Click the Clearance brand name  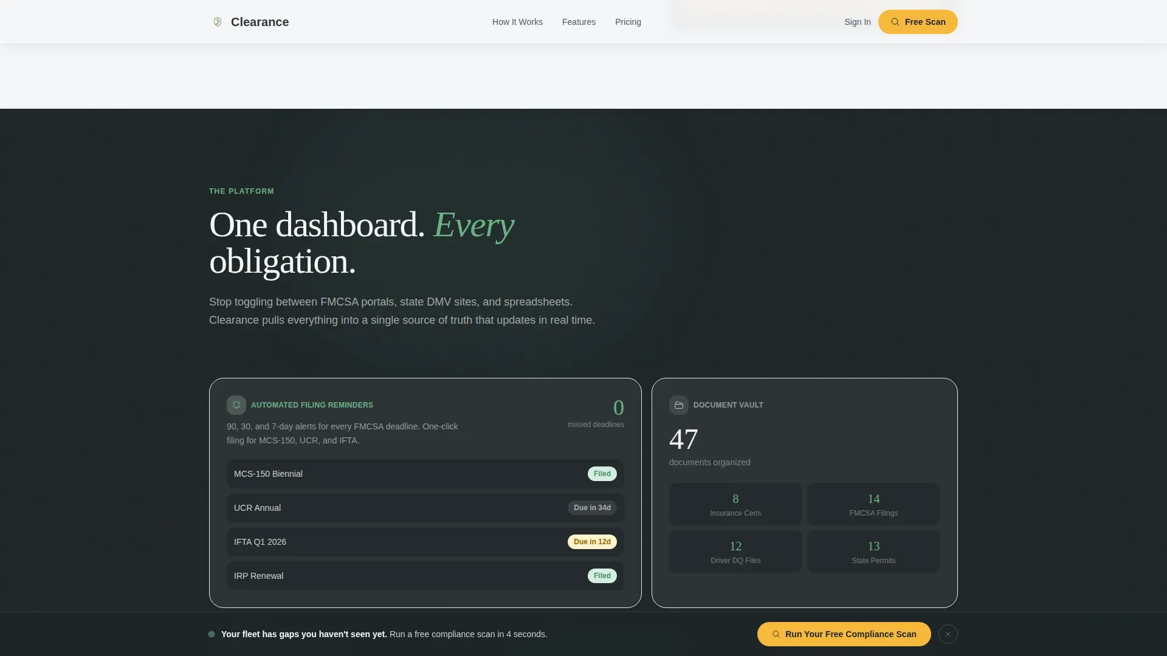[260, 22]
